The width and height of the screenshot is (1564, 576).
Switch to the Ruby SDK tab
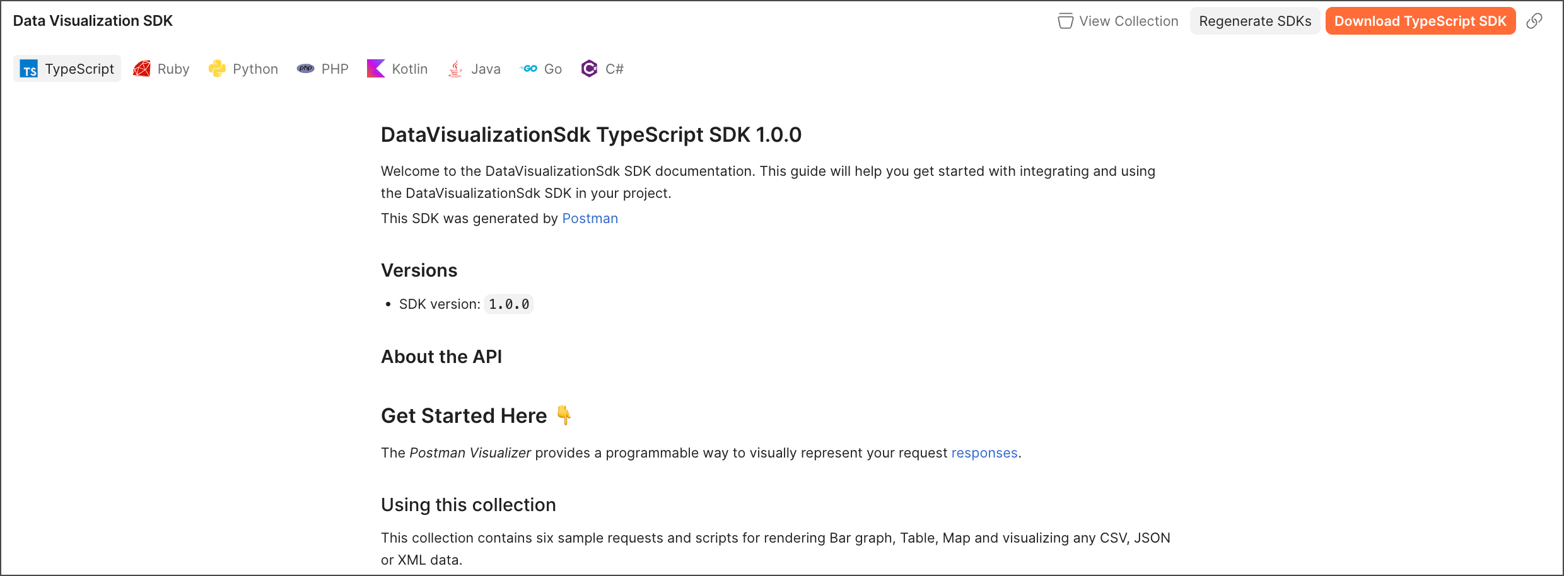(173, 69)
